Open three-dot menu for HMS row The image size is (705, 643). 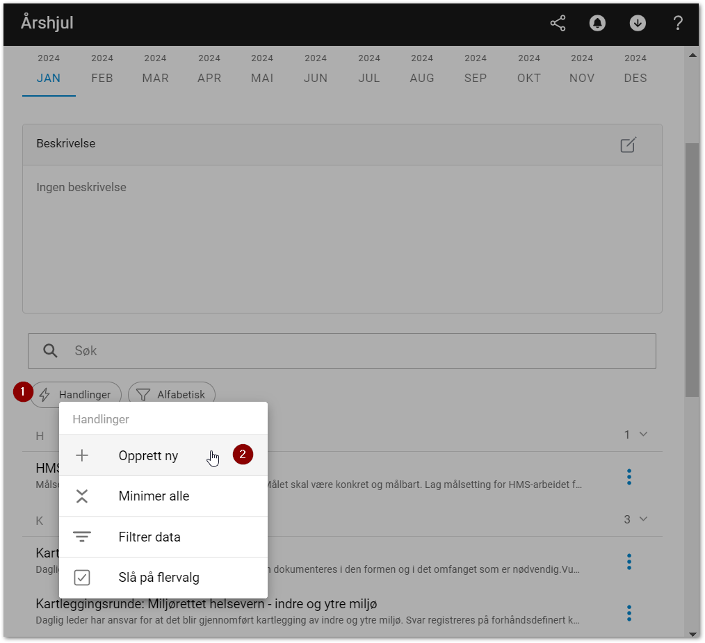pyautogui.click(x=629, y=477)
